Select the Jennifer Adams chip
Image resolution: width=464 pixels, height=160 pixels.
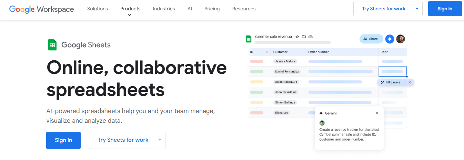pyautogui.click(x=285, y=92)
